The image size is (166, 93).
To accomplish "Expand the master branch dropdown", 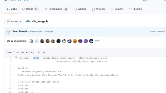I will (14, 21).
